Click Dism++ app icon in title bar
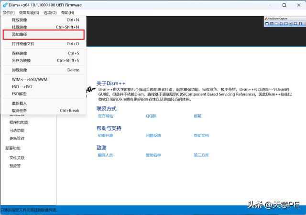 point(5,5)
